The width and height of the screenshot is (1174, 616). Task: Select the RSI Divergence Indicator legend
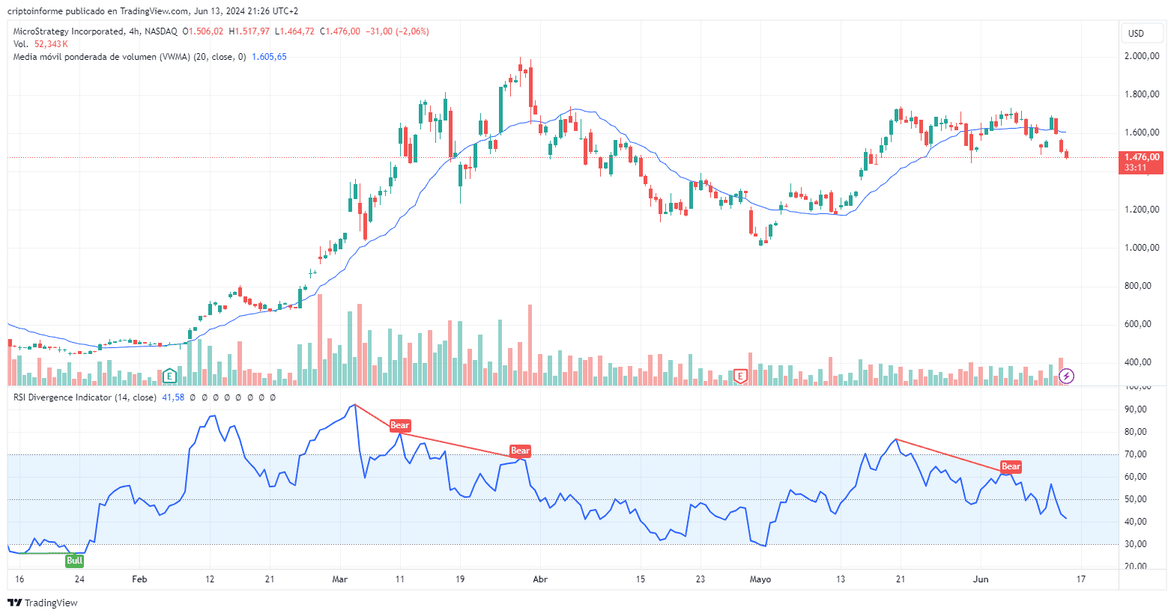point(85,397)
